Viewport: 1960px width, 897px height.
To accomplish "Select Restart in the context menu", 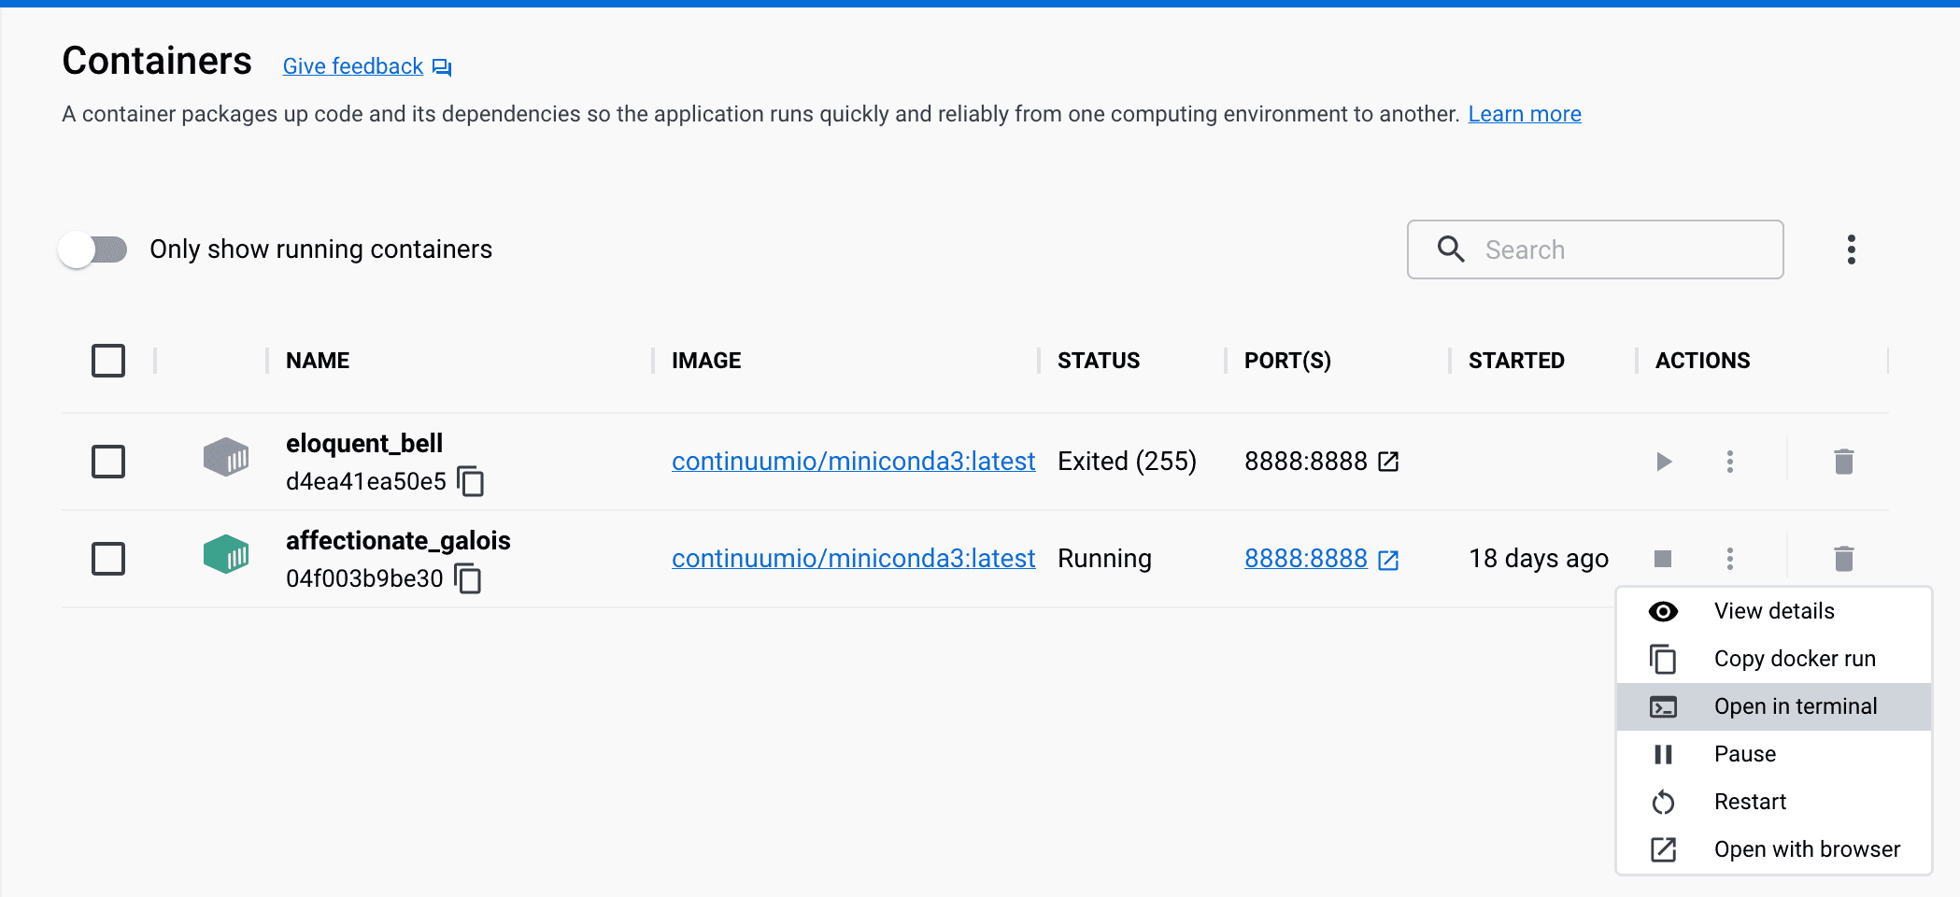I will click(x=1749, y=802).
